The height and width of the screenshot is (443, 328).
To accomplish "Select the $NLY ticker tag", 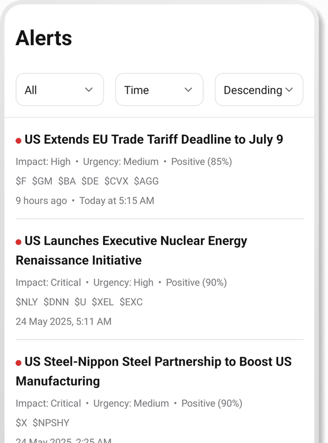I will click(x=26, y=302).
